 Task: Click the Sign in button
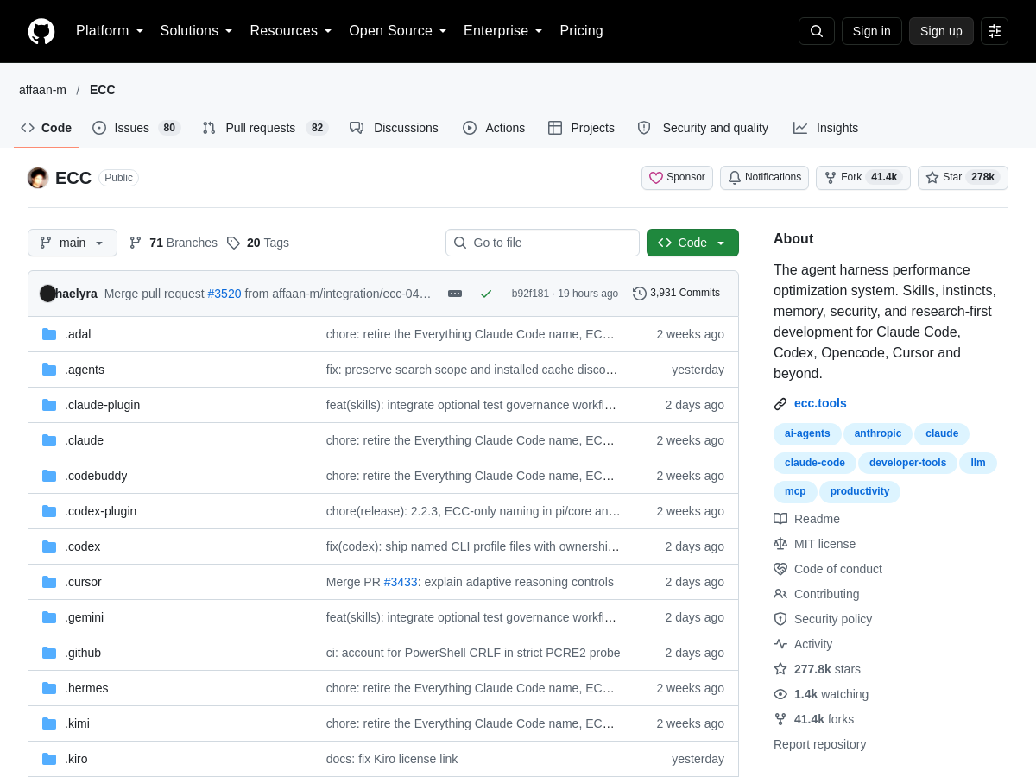[x=872, y=31]
